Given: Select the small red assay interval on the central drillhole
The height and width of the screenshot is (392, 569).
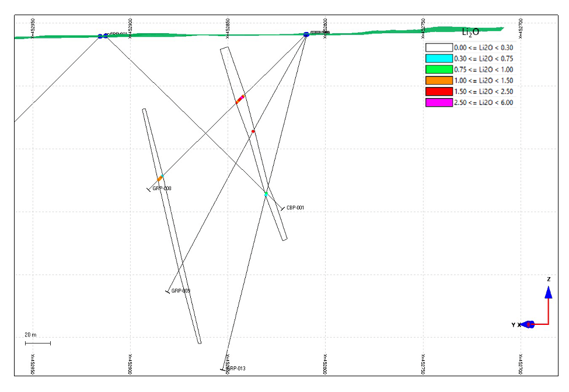Looking at the screenshot, I should [253, 131].
